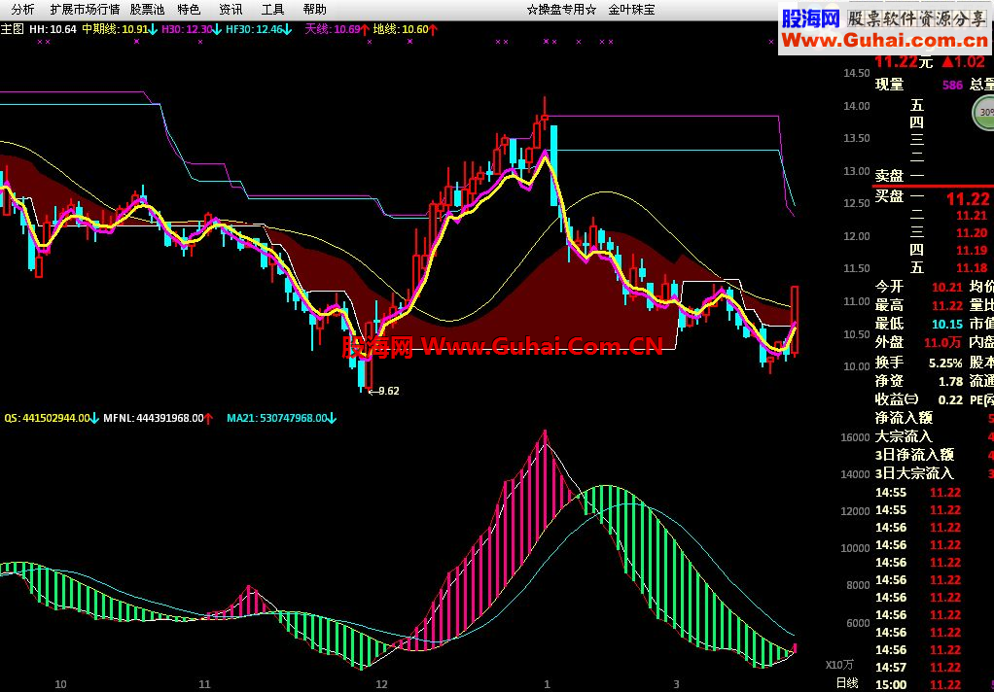Viewport: 994px width, 692px height.
Task: Click the H30:12.30 indicator label
Action: click(x=192, y=29)
